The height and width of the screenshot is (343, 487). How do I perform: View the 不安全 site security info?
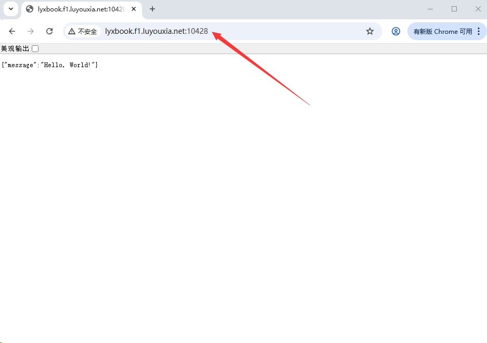tap(83, 31)
